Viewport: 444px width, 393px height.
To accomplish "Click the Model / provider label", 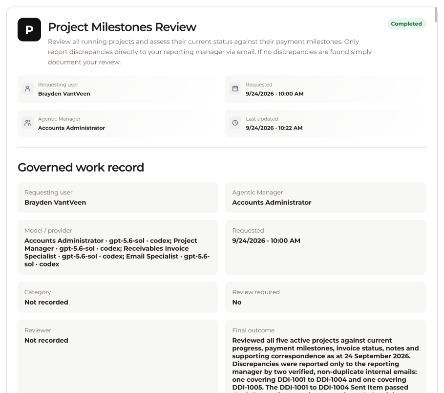I will [x=48, y=231].
